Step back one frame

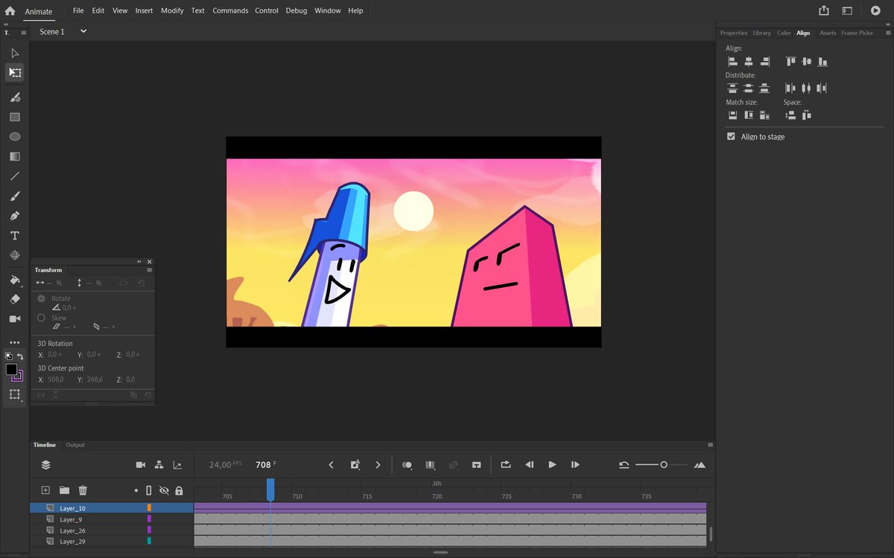(x=529, y=464)
